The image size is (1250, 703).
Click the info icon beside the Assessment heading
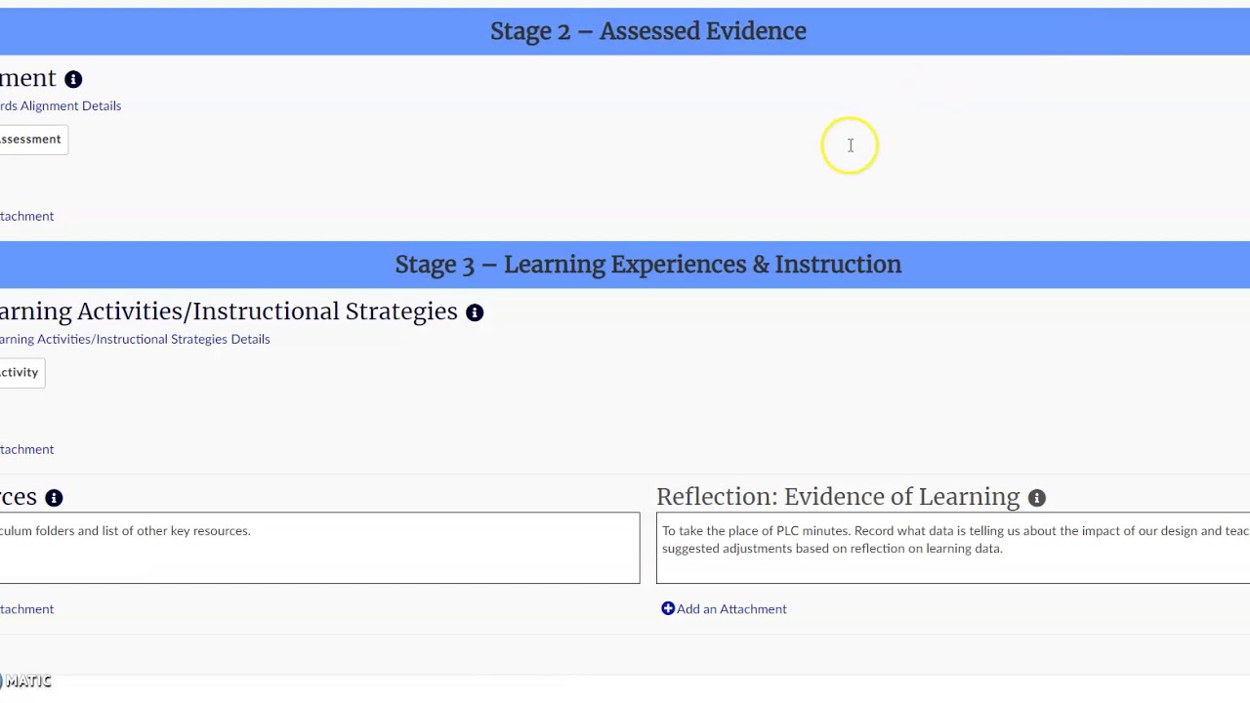(73, 79)
